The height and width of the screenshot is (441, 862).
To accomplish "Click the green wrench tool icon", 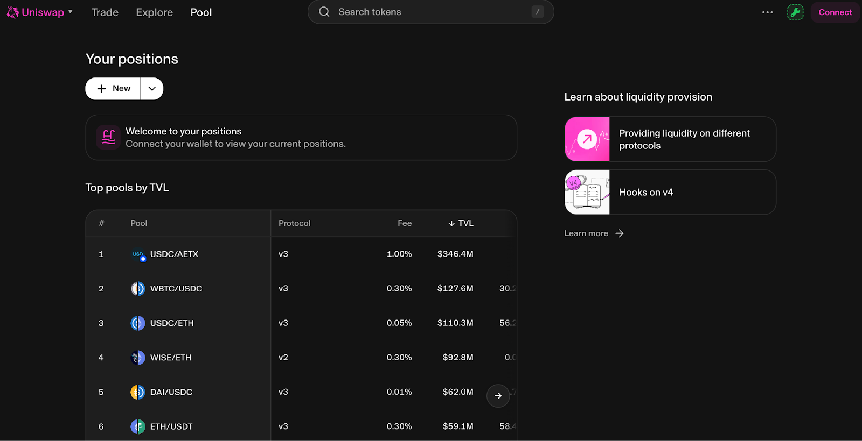I will point(795,12).
